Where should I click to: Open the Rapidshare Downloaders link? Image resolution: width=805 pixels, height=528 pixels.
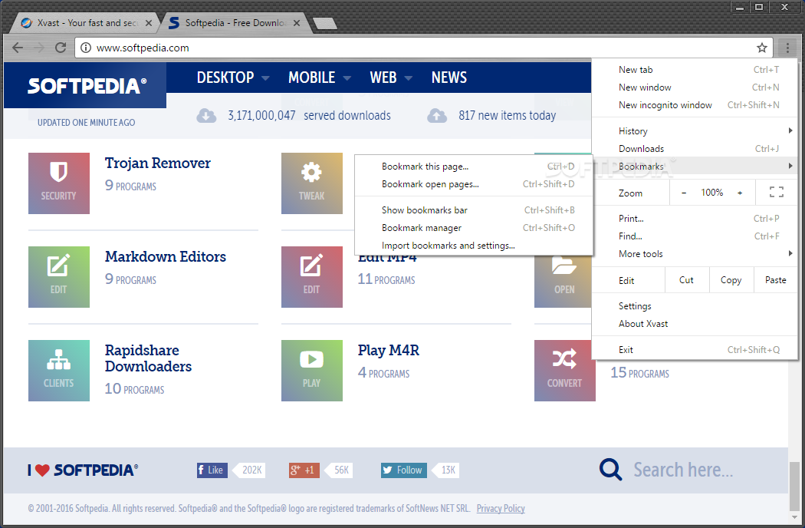point(149,358)
